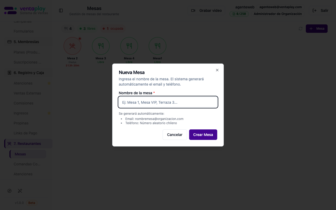The image size is (336, 210).
Task: Open Mesa 4 by clicking its table icon
Action: [129, 46]
